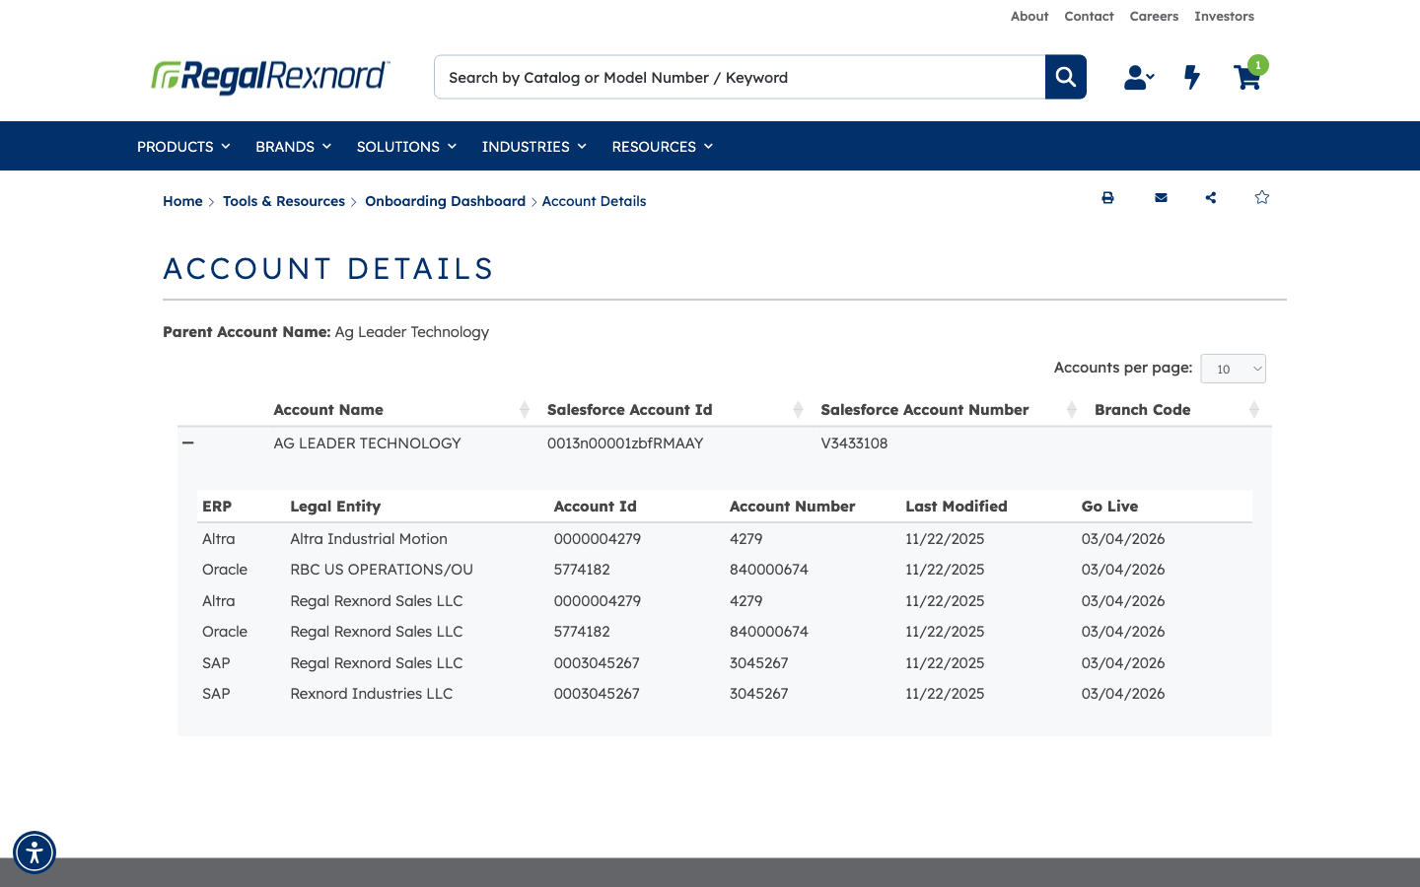1420x887 pixels.
Task: Click the AG LEADER TECHNOLOGY account name
Action: point(367,443)
